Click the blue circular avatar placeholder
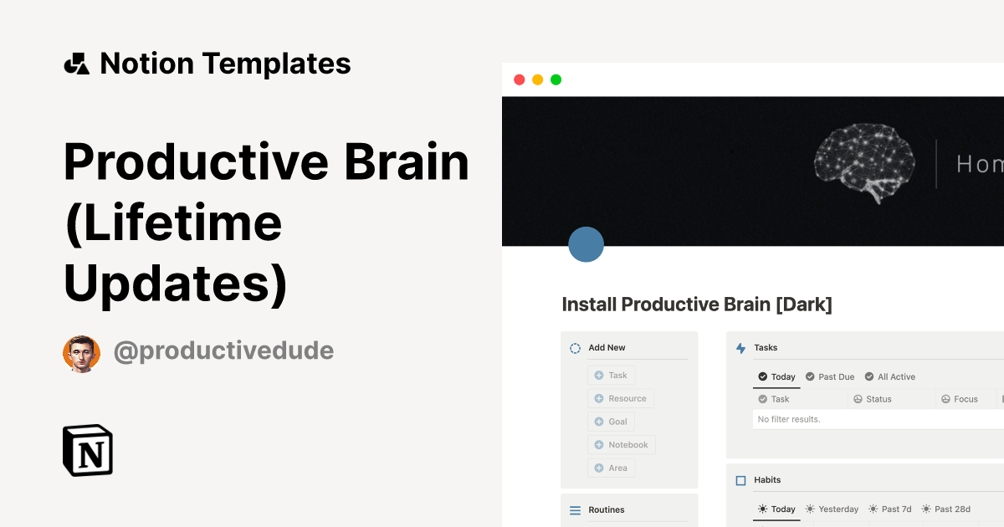This screenshot has height=527, width=1004. click(587, 244)
